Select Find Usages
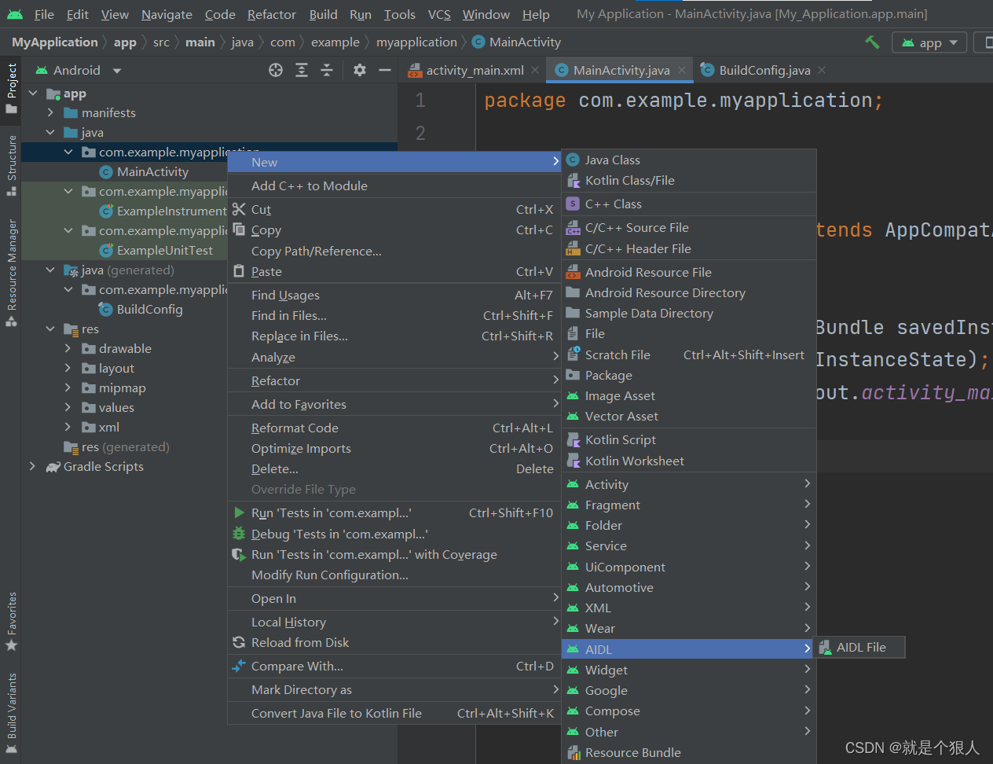993x764 pixels. (394, 295)
